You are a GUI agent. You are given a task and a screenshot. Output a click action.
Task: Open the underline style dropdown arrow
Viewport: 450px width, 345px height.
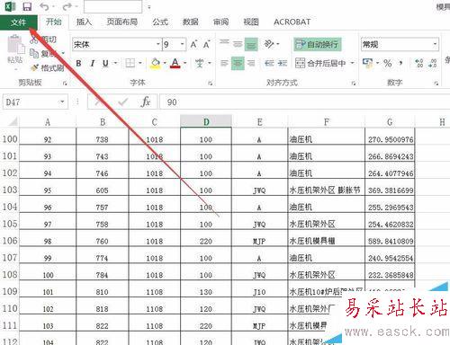(115, 63)
